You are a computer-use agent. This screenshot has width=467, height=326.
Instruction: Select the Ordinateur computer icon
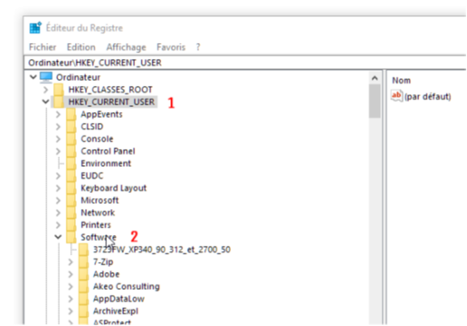click(46, 77)
